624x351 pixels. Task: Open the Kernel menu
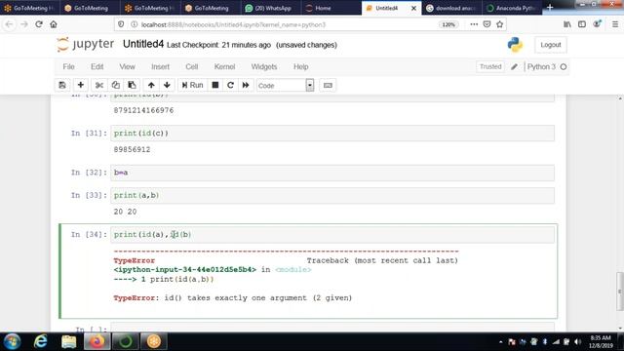224,67
